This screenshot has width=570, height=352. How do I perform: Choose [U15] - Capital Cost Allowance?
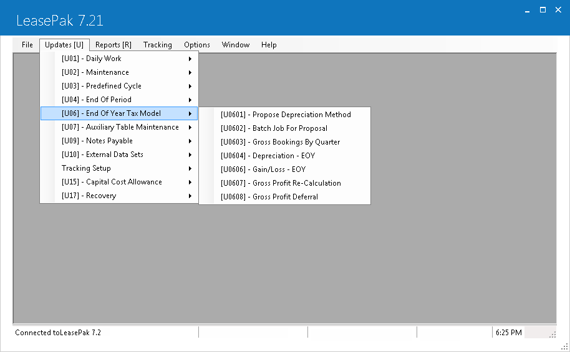119,182
